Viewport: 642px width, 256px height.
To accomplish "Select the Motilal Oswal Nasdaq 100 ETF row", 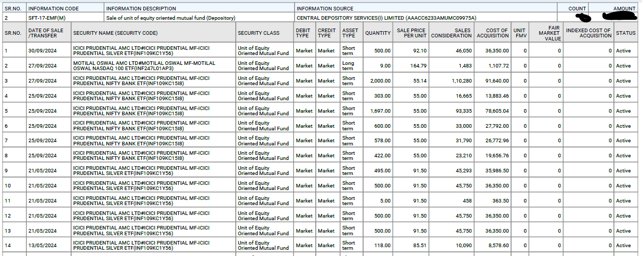I will 321,66.
